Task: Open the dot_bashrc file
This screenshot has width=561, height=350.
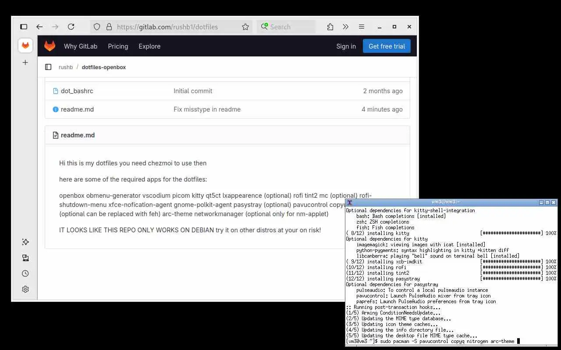Action: (x=77, y=91)
